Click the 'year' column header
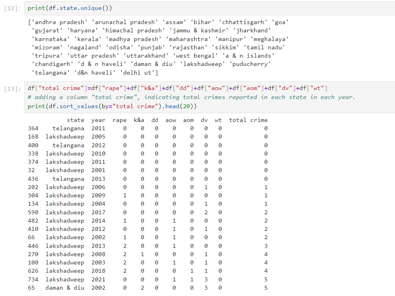The image size is (395, 296). 98,120
